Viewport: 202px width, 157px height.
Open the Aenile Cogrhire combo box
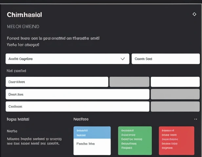[x=62, y=59]
